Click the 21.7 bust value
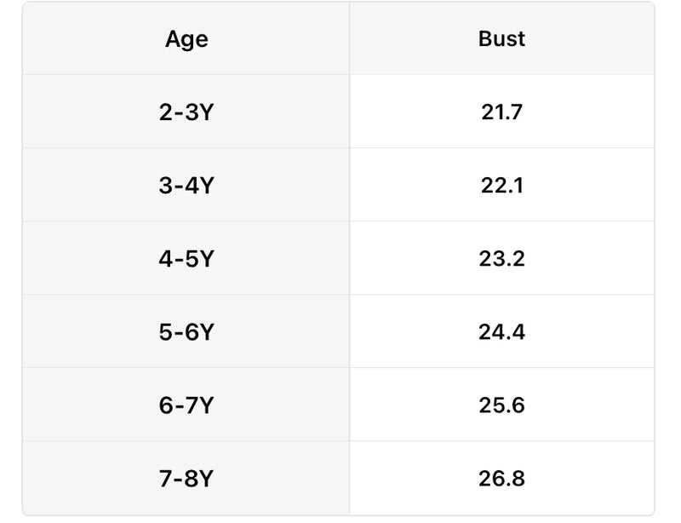 tap(501, 112)
